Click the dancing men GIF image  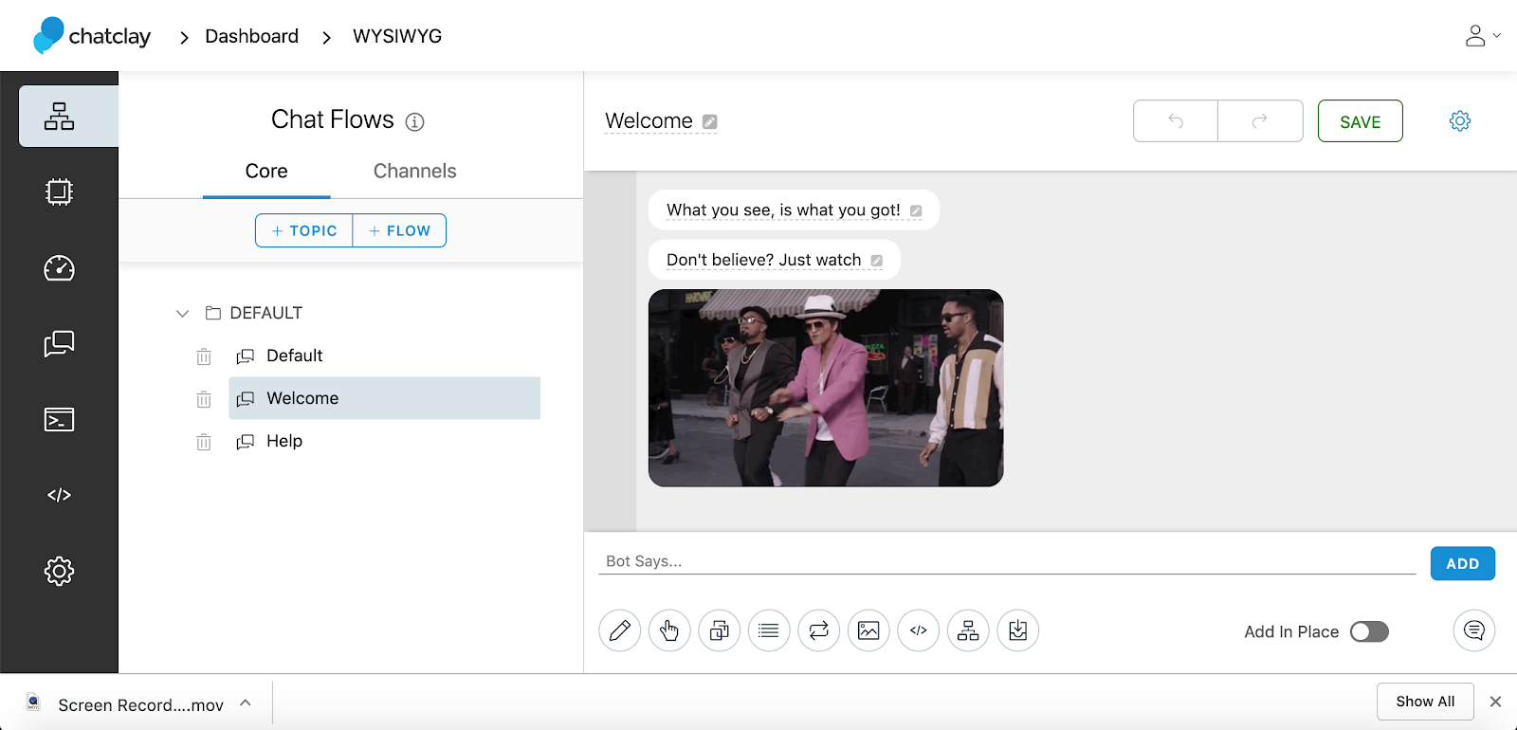pyautogui.click(x=826, y=388)
